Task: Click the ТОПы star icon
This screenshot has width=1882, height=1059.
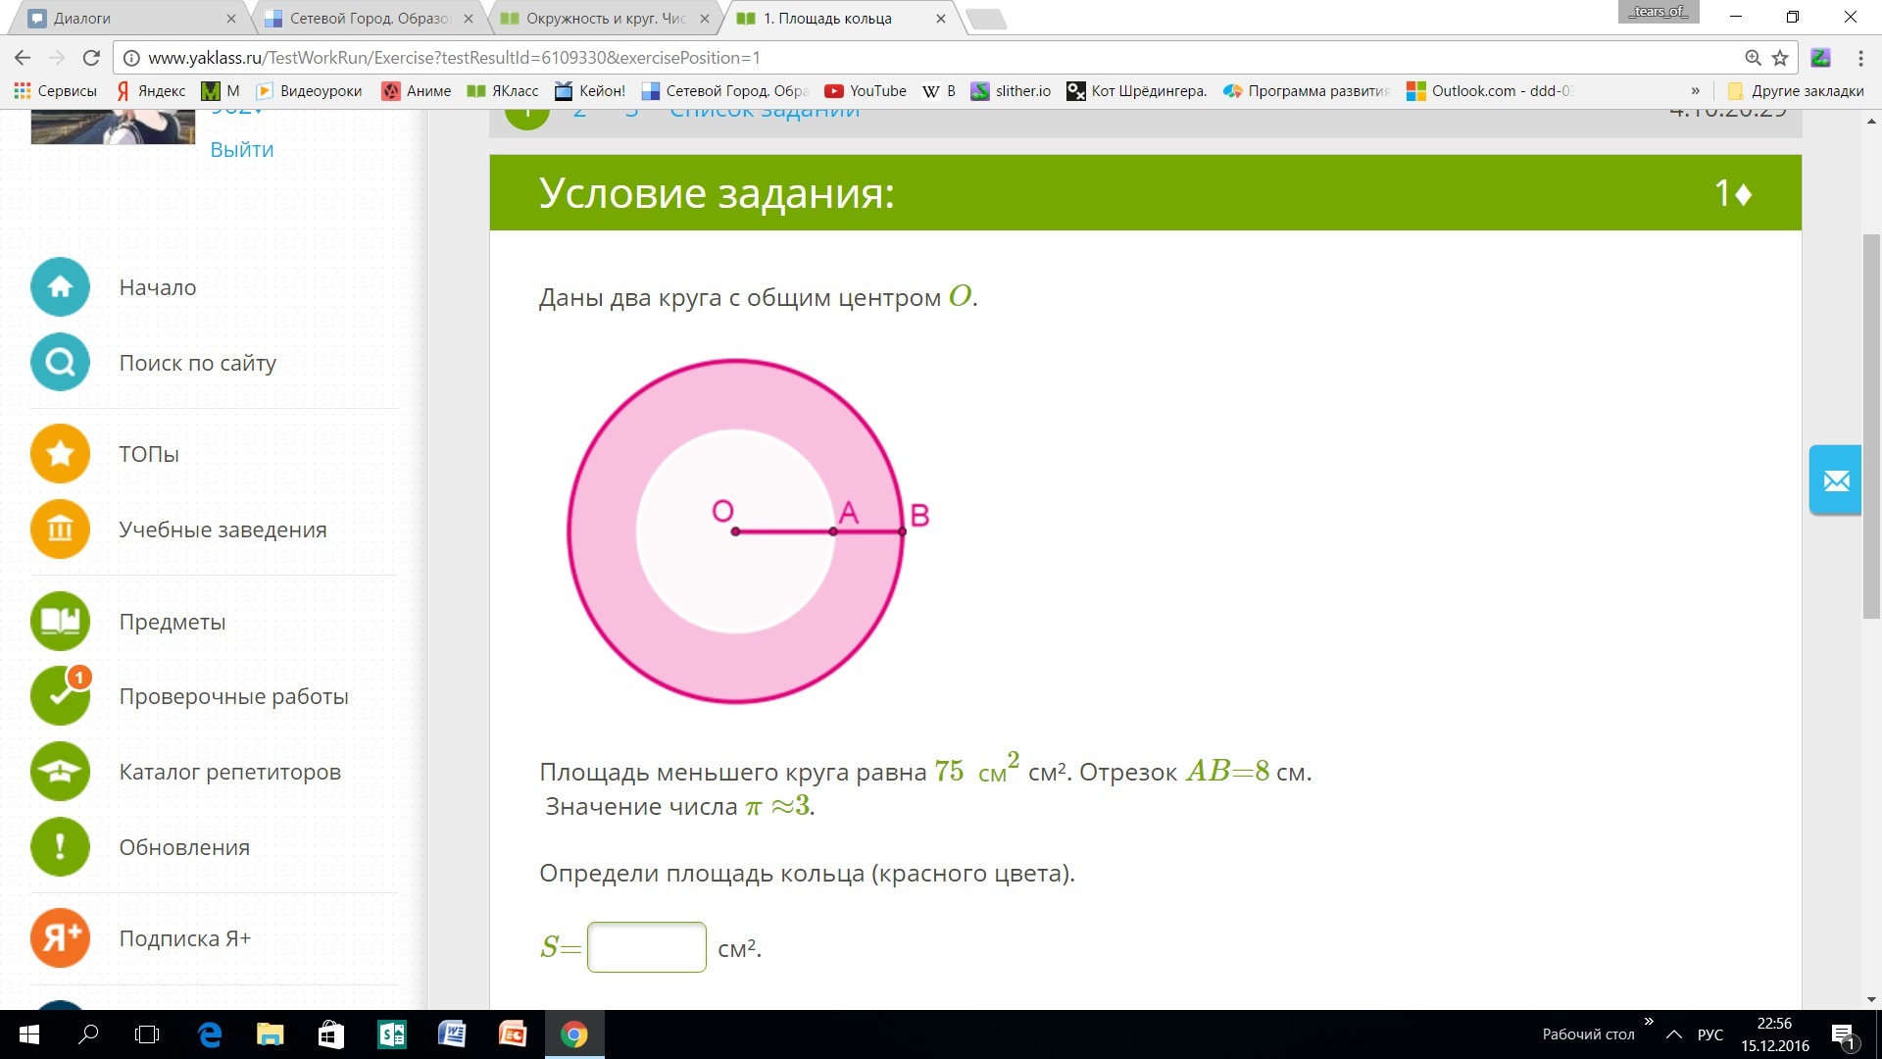Action: point(60,454)
